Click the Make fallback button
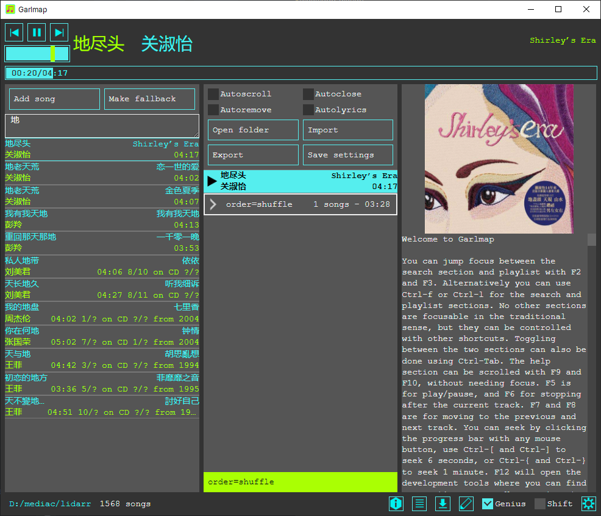The image size is (601, 516). 149,99
